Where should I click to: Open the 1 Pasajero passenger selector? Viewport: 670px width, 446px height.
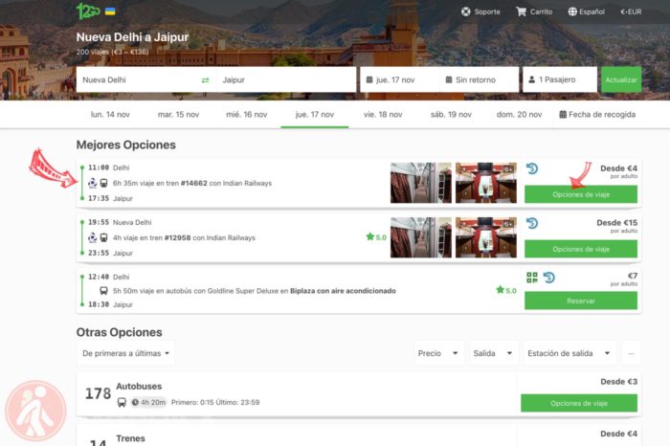point(560,79)
